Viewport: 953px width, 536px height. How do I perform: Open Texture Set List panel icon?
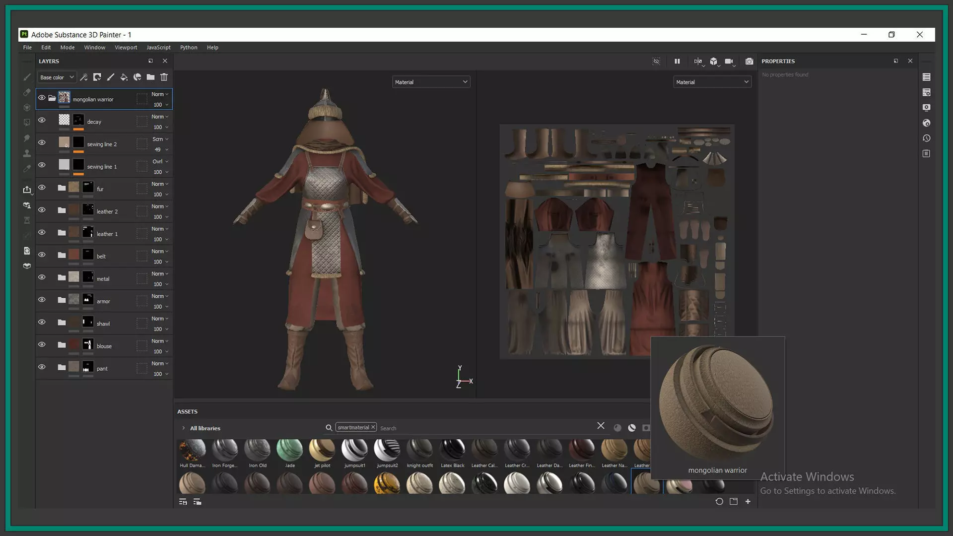point(926,77)
